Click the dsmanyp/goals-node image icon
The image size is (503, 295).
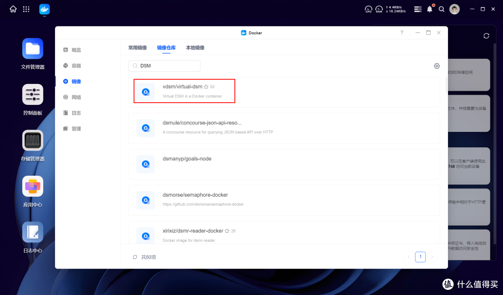pos(146,164)
